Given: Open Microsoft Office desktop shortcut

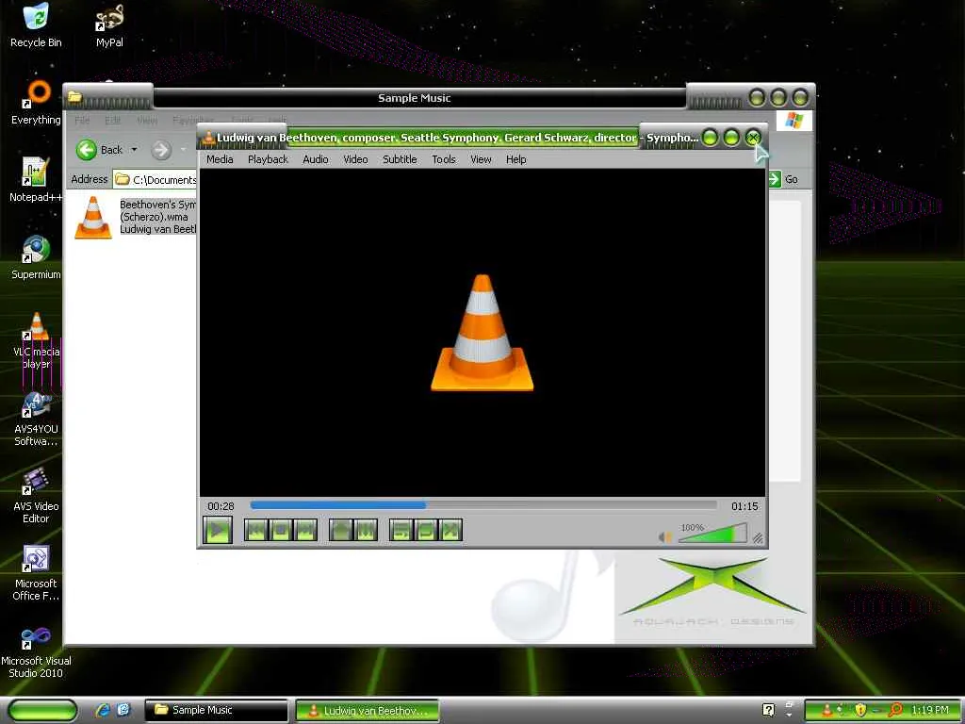Looking at the screenshot, I should coord(36,573).
